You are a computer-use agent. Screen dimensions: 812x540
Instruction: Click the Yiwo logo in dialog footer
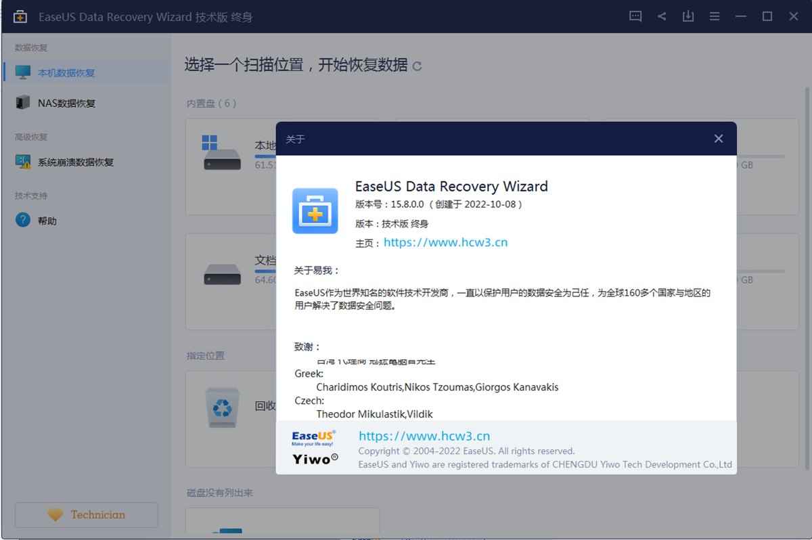(315, 459)
